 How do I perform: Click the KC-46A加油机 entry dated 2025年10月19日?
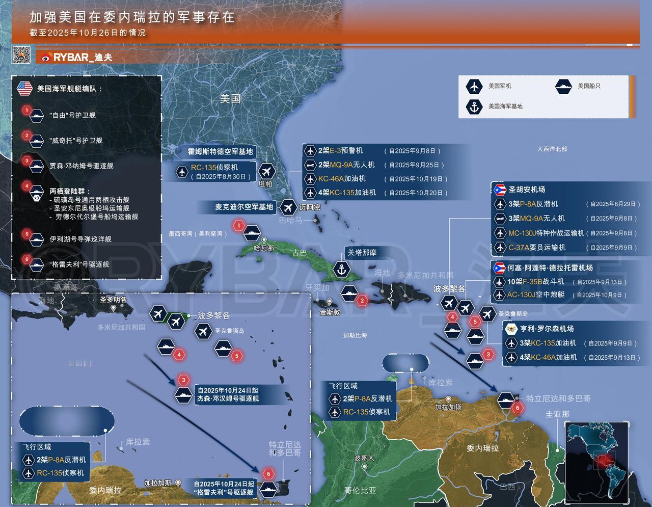click(342, 179)
